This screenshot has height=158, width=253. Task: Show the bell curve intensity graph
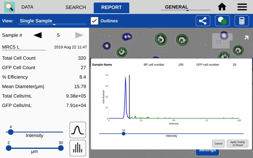(77, 130)
